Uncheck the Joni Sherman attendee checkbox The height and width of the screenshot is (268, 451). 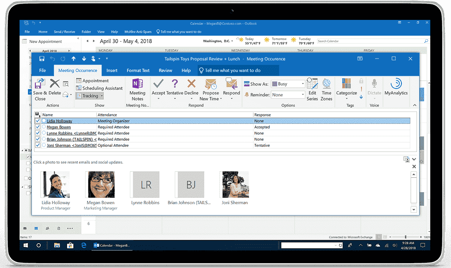tap(37, 145)
